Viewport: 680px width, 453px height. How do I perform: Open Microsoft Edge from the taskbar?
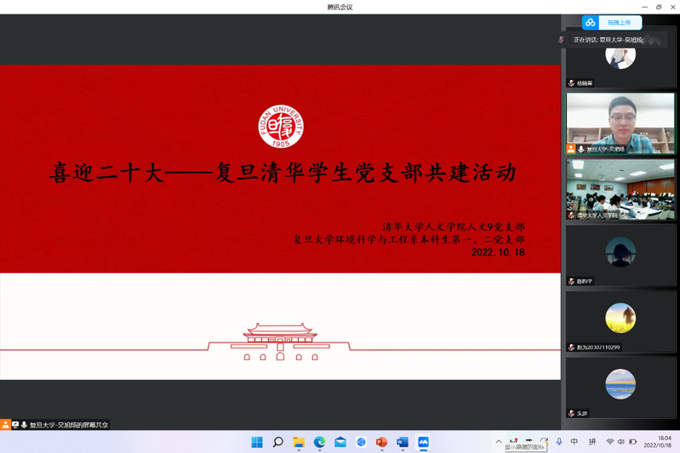(319, 442)
